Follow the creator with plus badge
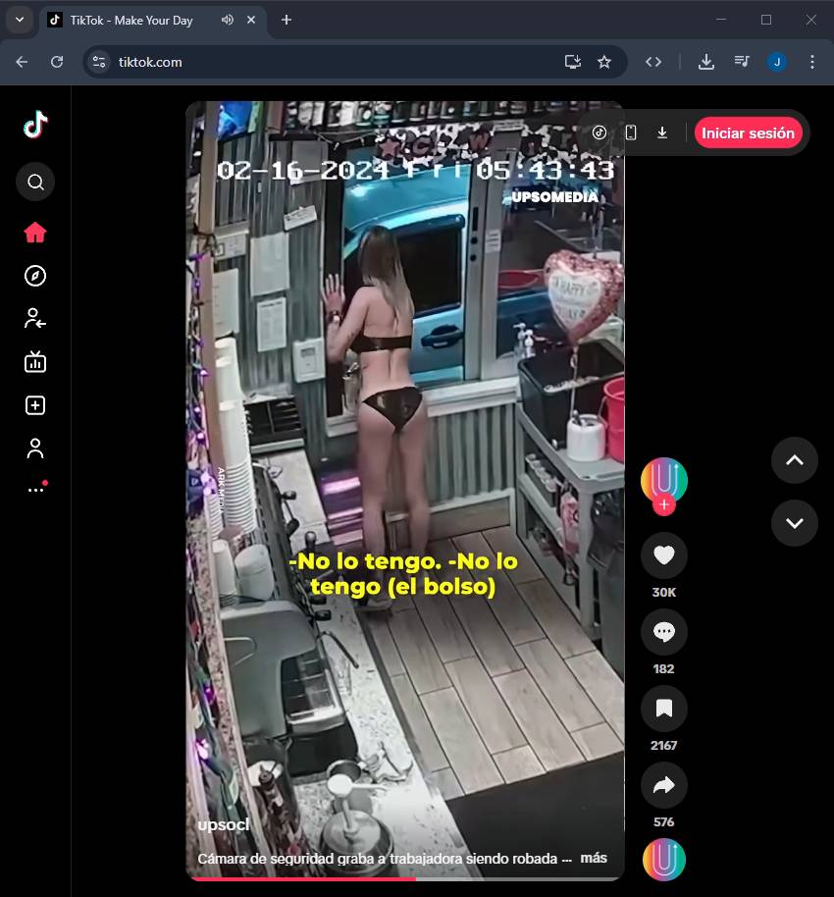This screenshot has width=834, height=897. click(664, 505)
